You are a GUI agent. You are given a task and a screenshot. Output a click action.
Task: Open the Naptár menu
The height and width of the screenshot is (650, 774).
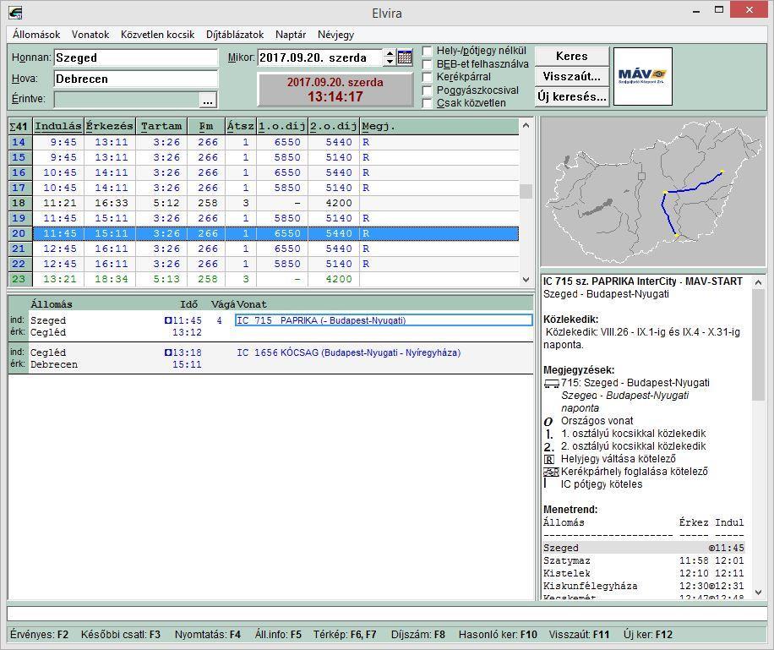click(x=291, y=35)
